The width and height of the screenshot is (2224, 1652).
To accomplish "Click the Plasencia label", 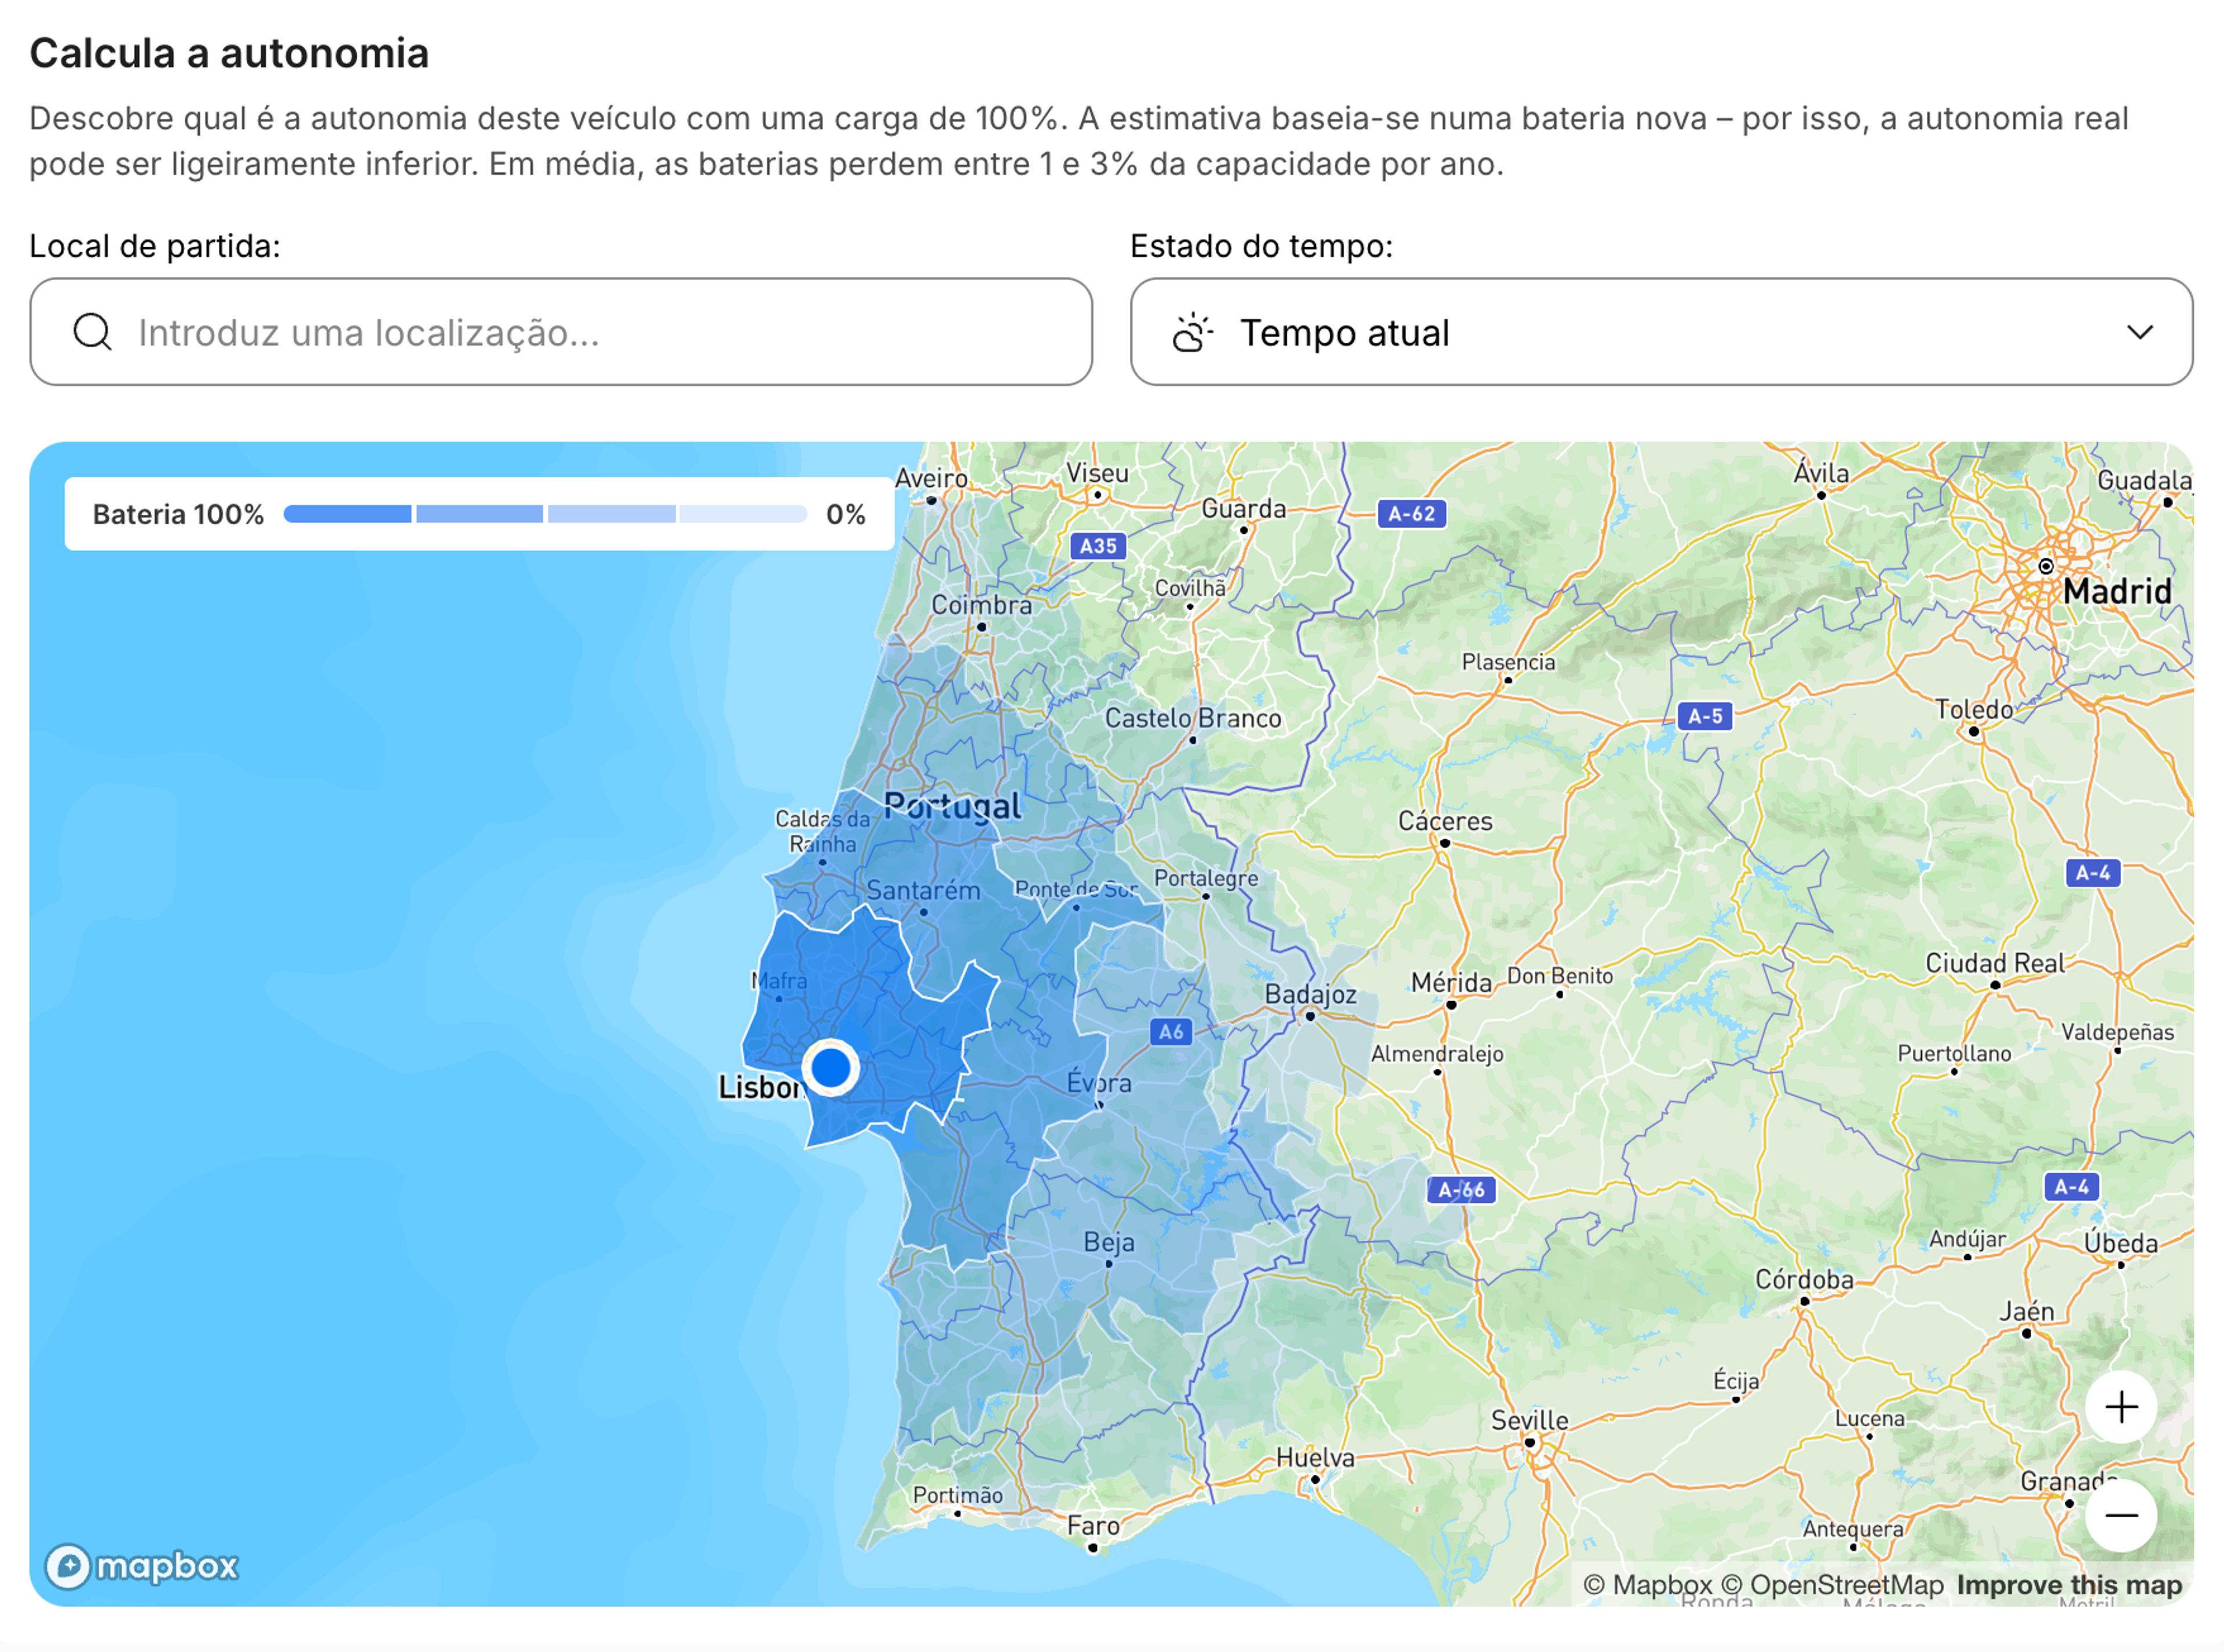I will 1508,662.
